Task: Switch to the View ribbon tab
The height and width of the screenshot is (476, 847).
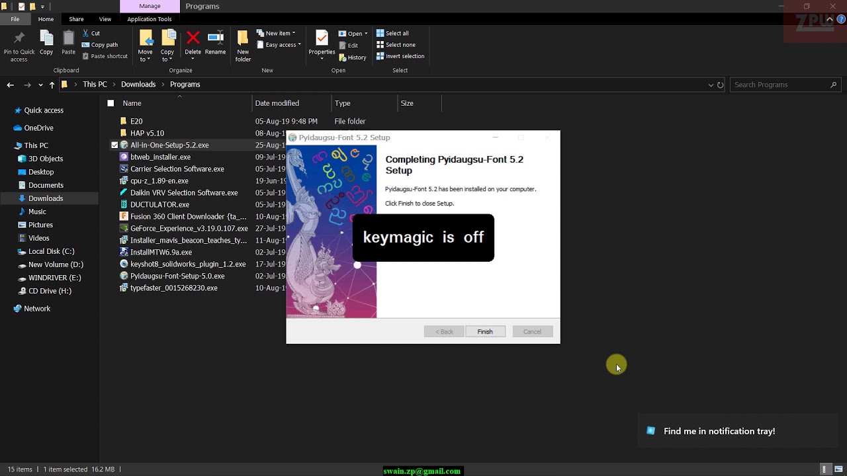Action: (x=105, y=19)
